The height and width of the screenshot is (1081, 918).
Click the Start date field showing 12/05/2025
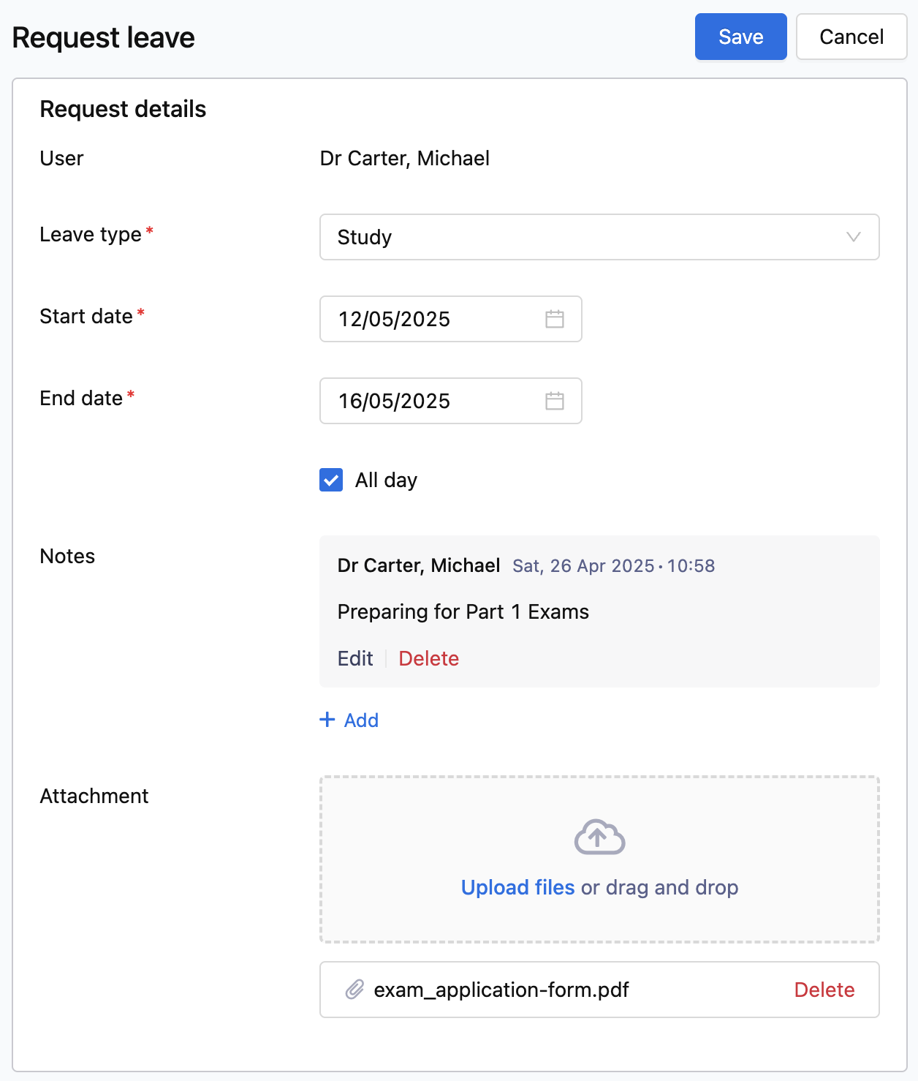(x=451, y=319)
